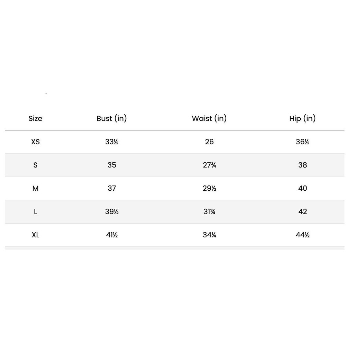Select the M size row label
Screen dimensions: 346x346
pos(35,189)
